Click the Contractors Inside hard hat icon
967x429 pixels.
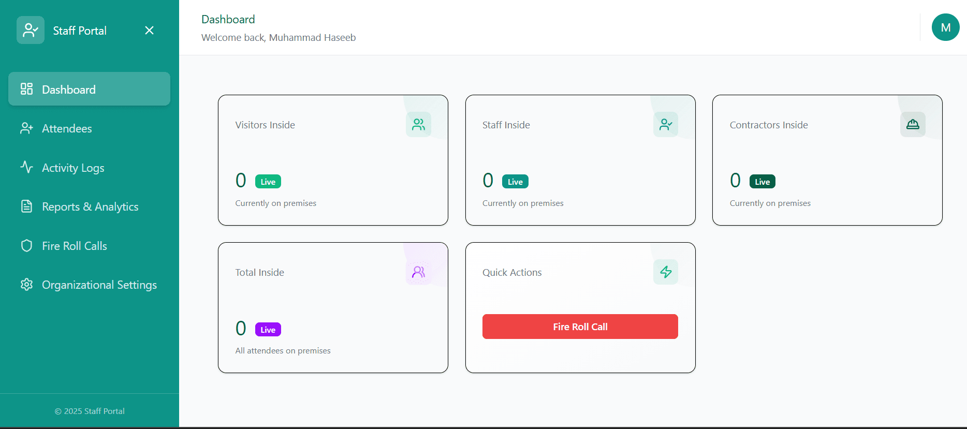tap(913, 124)
